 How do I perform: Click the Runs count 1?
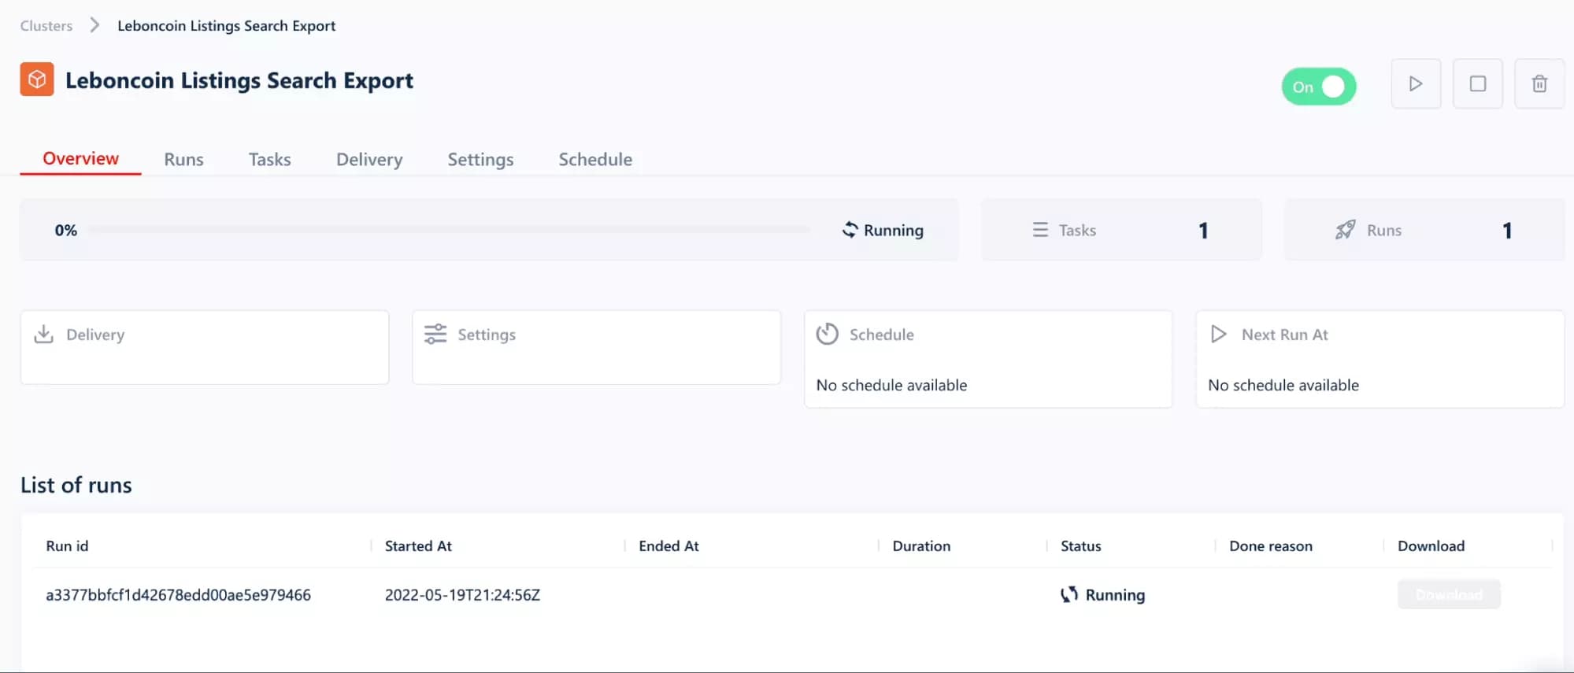[1507, 230]
